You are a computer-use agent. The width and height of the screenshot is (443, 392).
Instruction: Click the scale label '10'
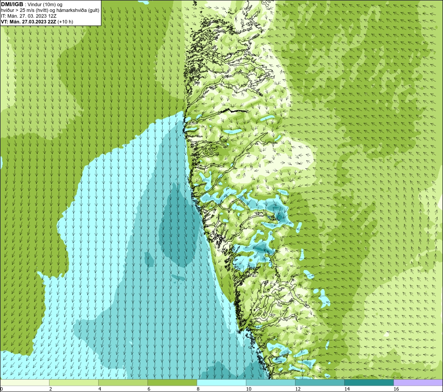tap(249, 389)
